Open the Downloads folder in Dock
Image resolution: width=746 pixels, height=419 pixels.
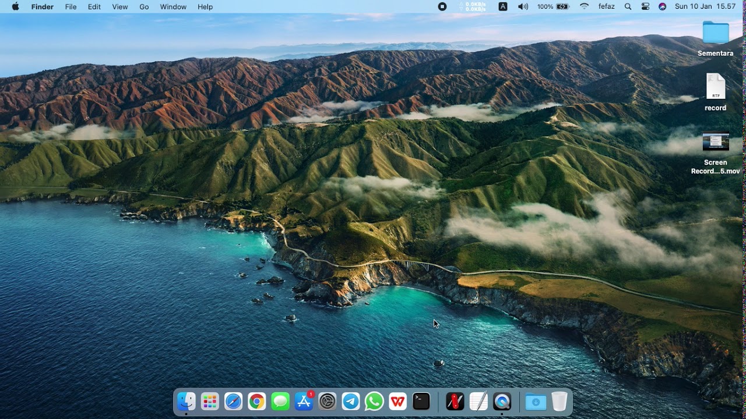tap(536, 402)
